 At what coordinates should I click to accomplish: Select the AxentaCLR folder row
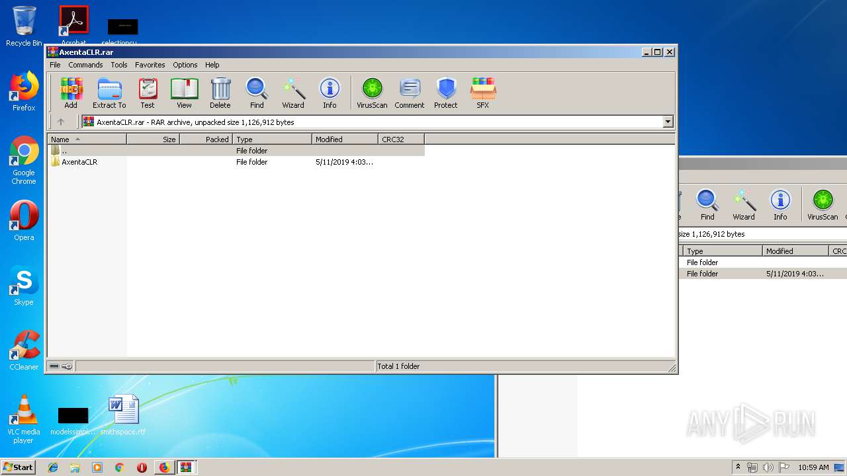236,162
